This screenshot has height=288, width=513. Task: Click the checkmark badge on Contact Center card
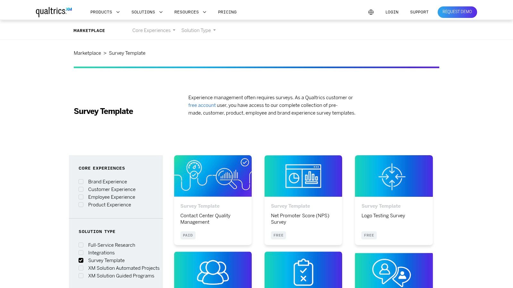pos(245,163)
